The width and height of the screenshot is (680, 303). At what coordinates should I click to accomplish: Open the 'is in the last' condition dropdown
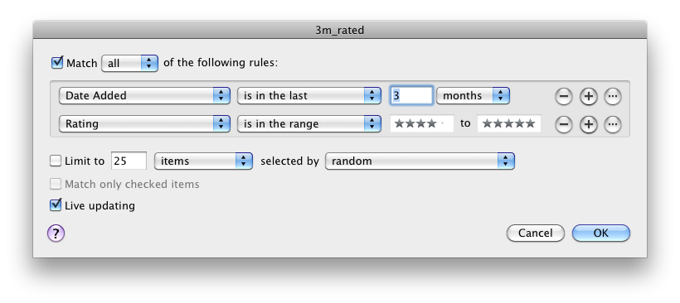tap(308, 96)
